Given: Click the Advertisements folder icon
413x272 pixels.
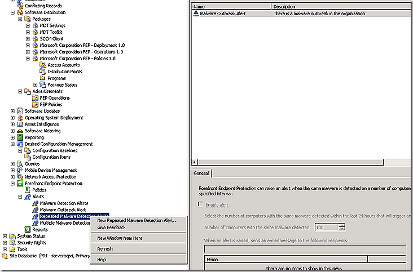Looking at the screenshot, I should pyautogui.click(x=28, y=91).
